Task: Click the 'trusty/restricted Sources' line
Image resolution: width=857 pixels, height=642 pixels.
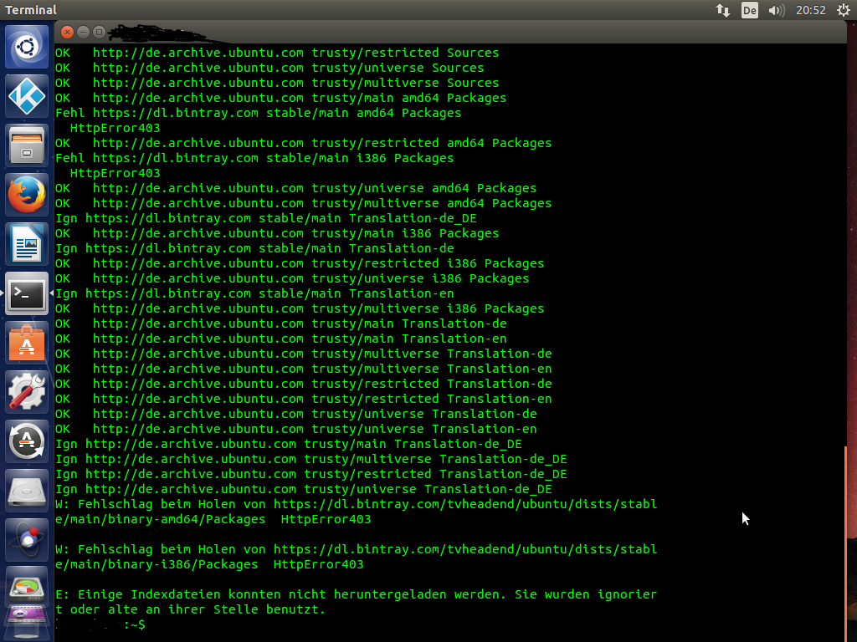Action: (x=277, y=53)
